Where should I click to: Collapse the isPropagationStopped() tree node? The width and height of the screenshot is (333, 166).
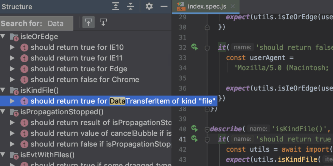[x=3, y=112]
